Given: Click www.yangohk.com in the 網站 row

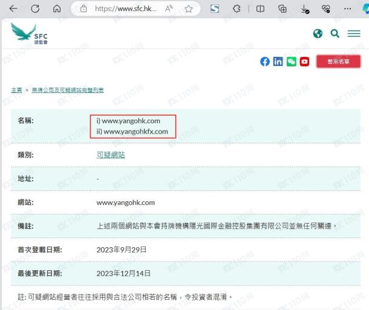Looking at the screenshot, I should click(126, 202).
